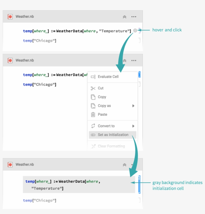Expand the Copy as submenu arrow
Image resolution: width=205 pixels, height=214 pixels.
tap(133, 106)
